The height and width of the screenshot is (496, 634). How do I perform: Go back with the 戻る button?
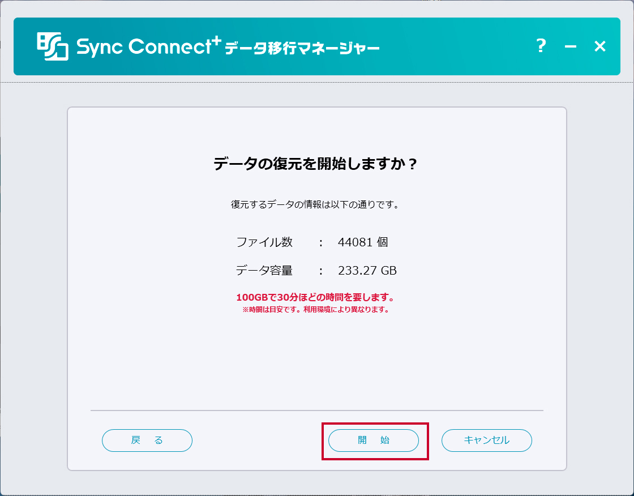147,441
